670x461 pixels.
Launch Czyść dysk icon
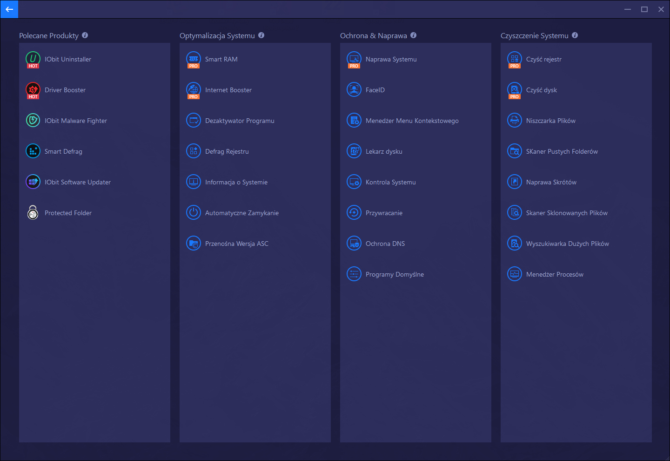[515, 89]
